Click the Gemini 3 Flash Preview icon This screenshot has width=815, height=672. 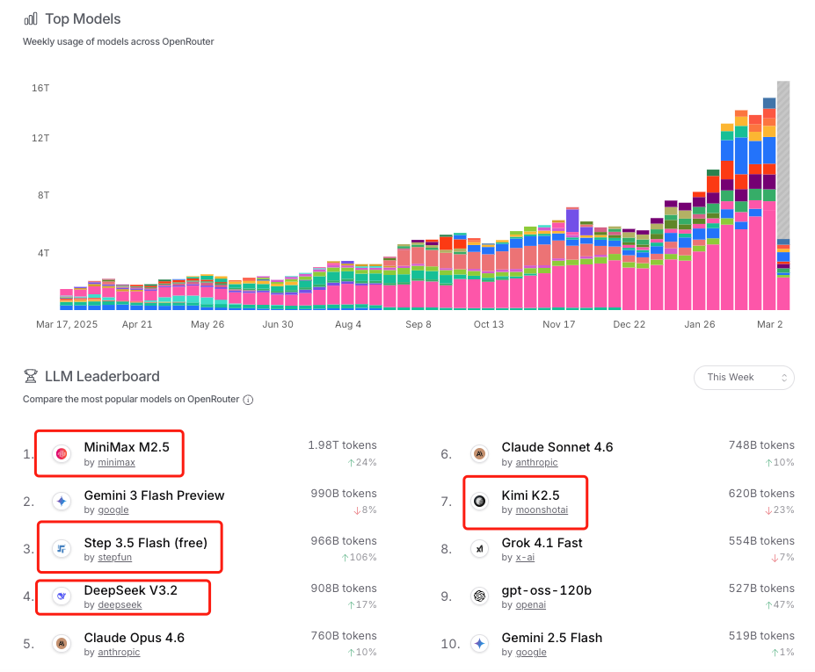point(62,502)
